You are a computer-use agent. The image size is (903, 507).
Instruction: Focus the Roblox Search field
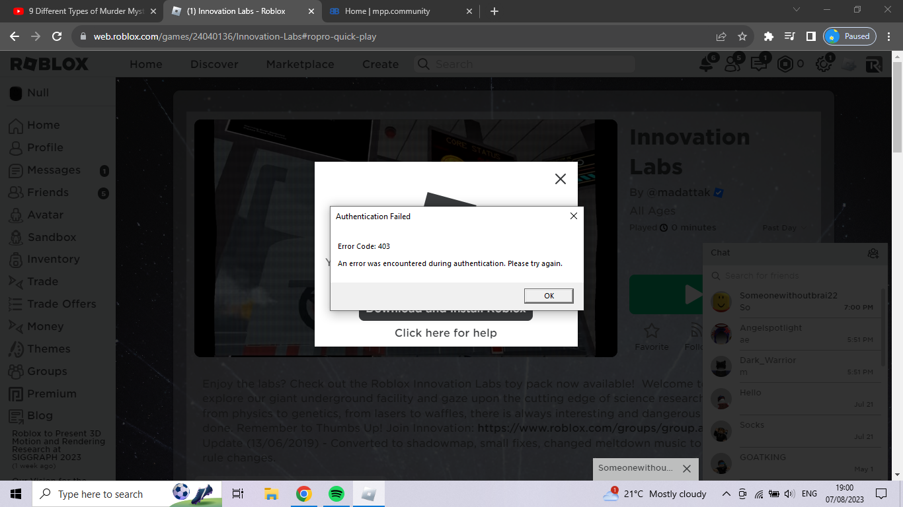coord(525,64)
